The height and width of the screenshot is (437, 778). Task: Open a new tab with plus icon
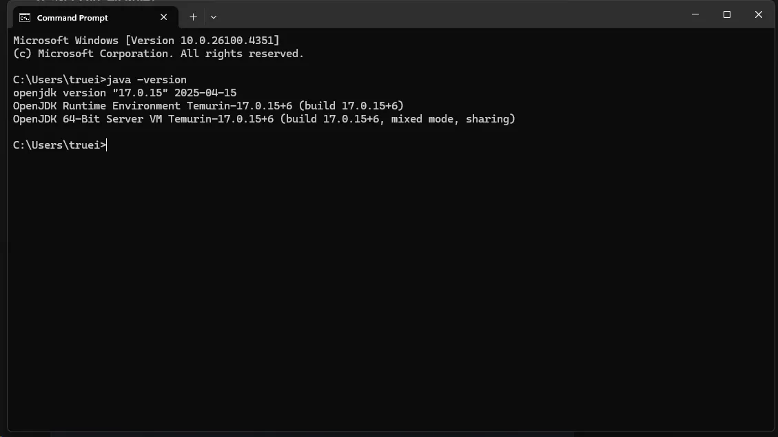pos(193,17)
